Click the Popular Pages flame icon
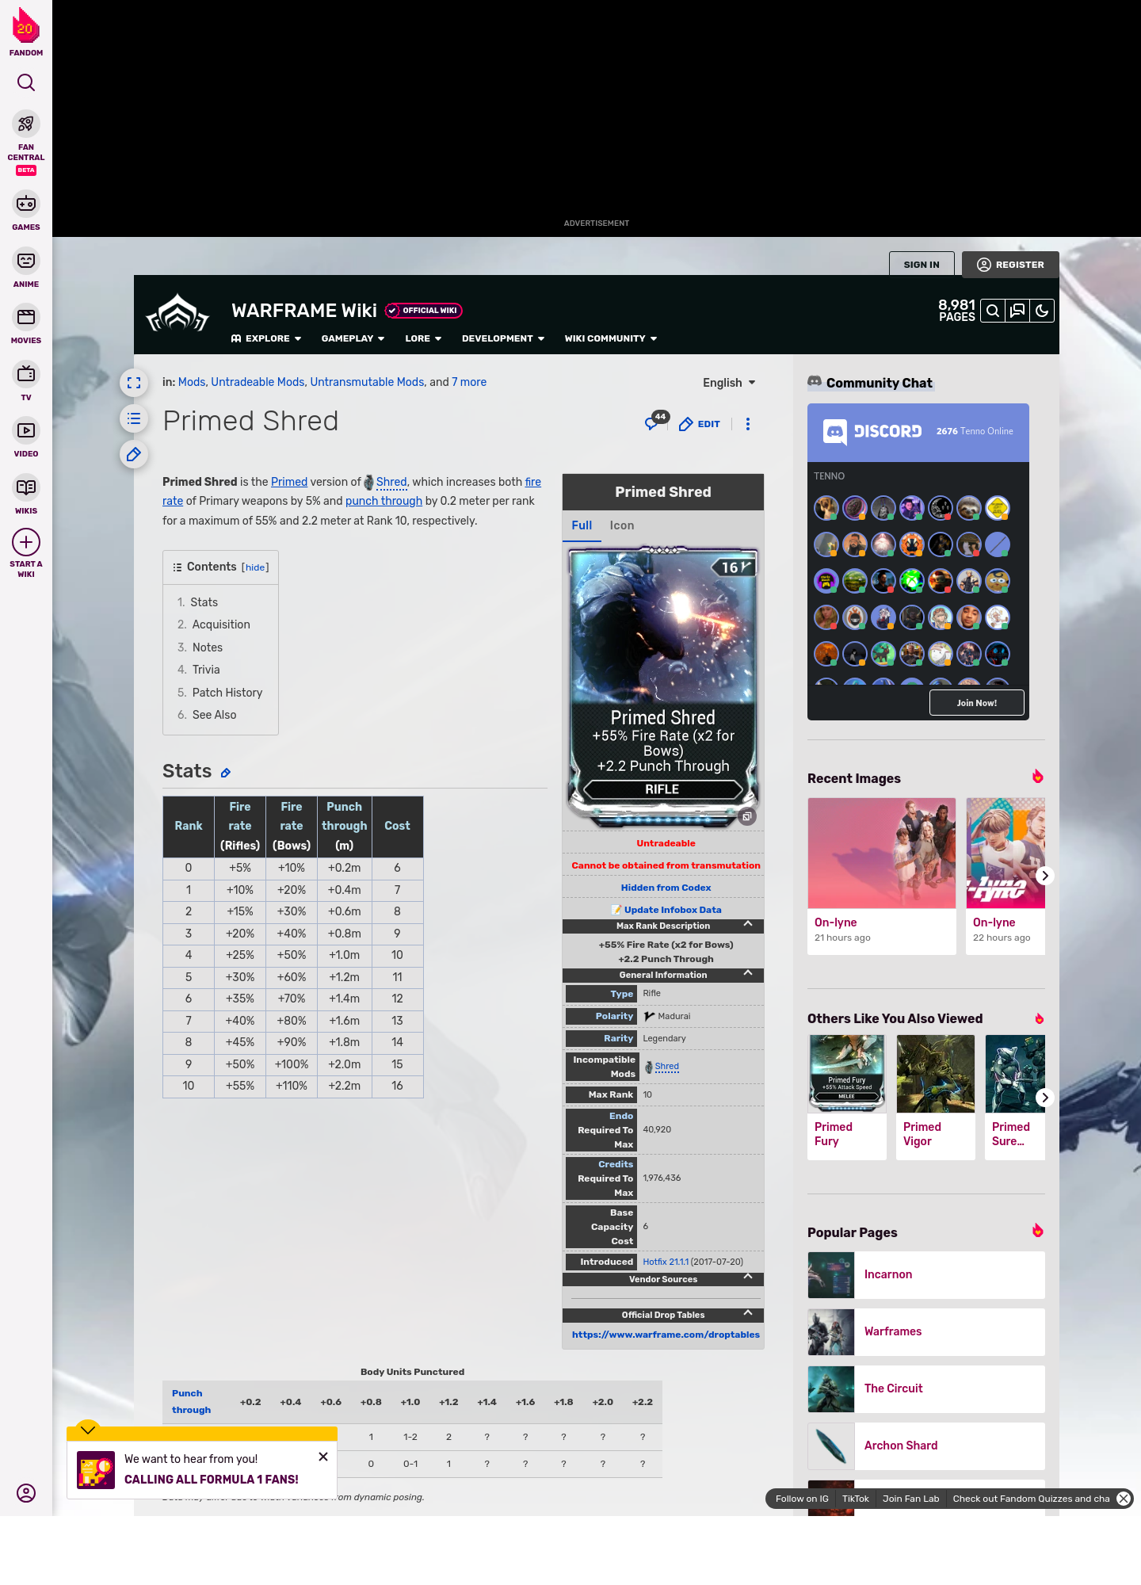Image resolution: width=1141 pixels, height=1585 pixels. pos(1038,1231)
